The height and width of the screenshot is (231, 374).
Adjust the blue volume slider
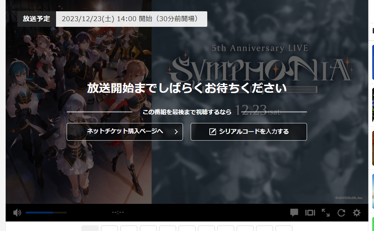46,212
